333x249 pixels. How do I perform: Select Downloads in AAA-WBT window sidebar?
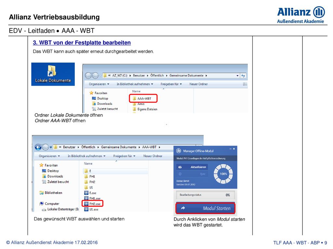click(52, 176)
